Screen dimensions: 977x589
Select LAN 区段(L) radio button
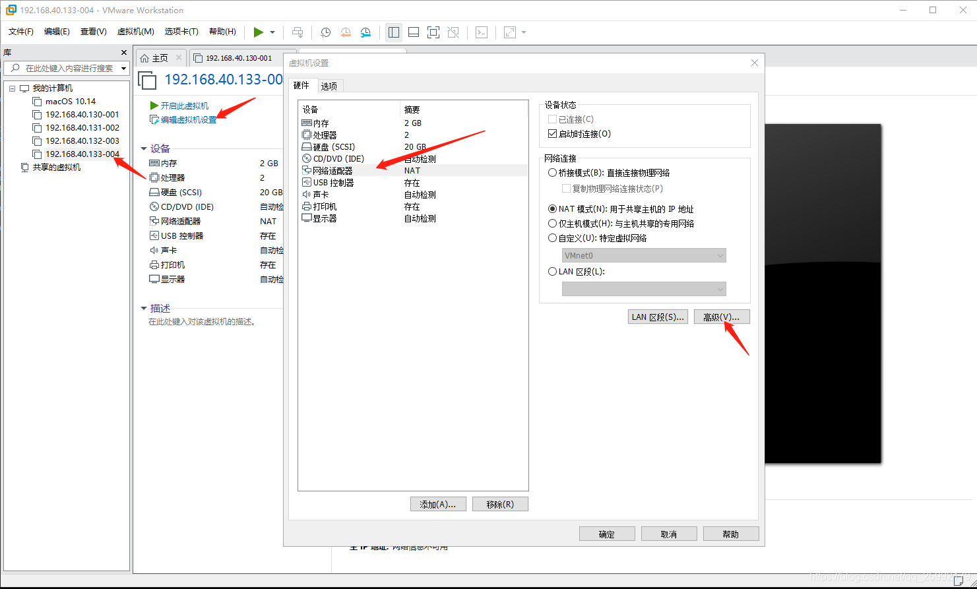[553, 271]
